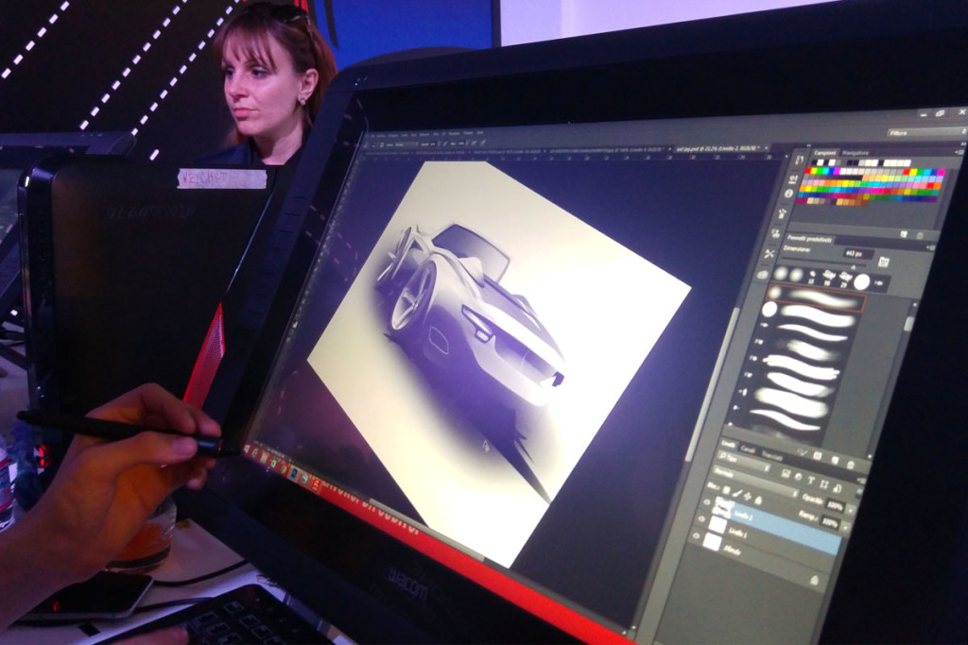968x645 pixels.
Task: Click lock icon on the Sfondo layer row
Action: [x=814, y=580]
